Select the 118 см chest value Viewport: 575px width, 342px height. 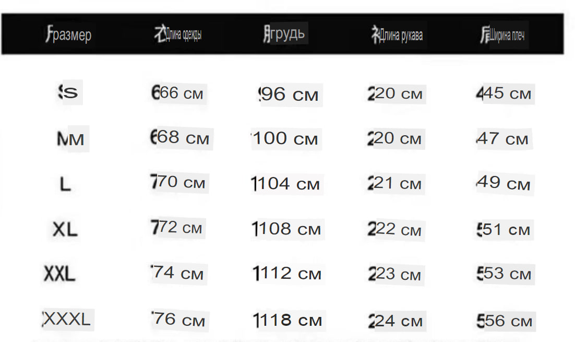287,321
